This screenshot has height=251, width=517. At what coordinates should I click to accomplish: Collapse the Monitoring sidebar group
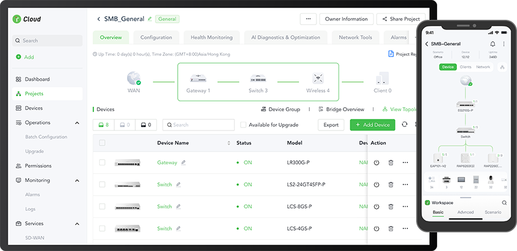pos(78,181)
